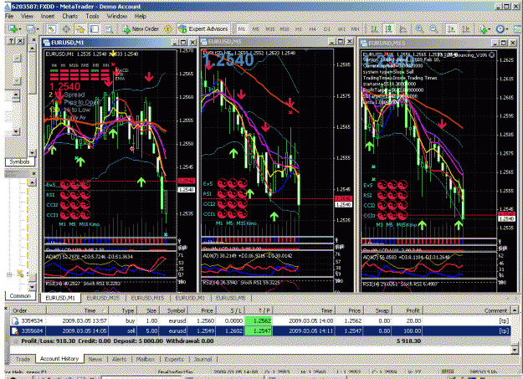This screenshot has height=379, width=523.
Task: Click the Symbols tab in Market Watch
Action: [19, 161]
